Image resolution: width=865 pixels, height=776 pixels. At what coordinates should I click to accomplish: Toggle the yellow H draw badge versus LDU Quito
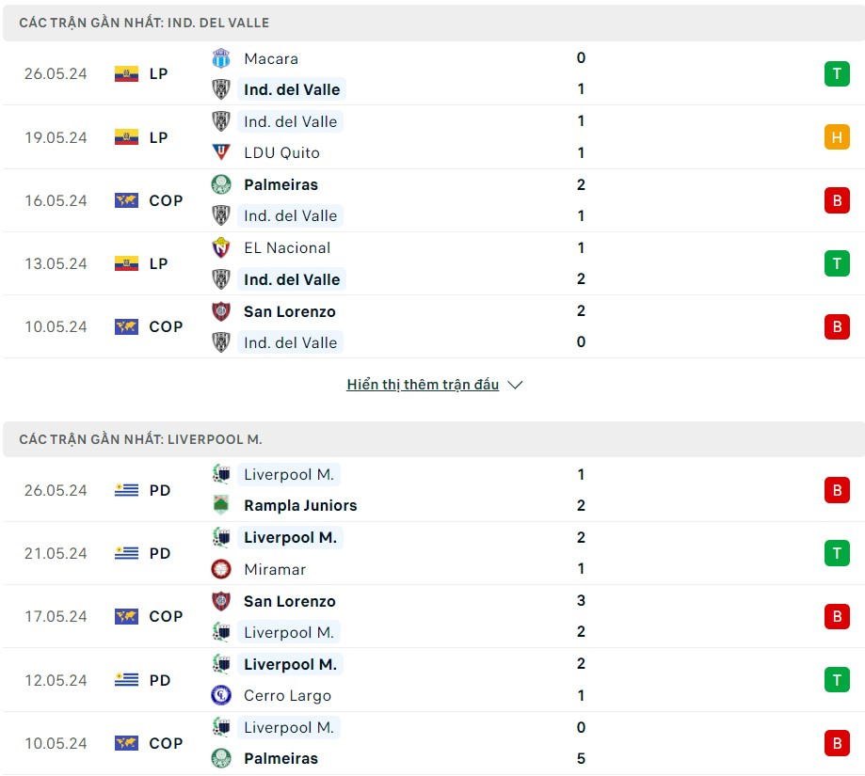pos(836,137)
